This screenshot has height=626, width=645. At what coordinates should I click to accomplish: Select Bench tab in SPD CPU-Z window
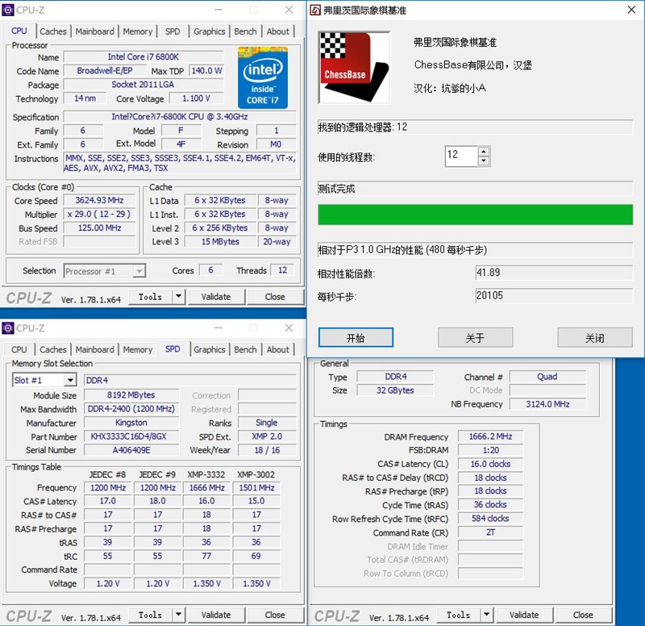pyautogui.click(x=245, y=349)
